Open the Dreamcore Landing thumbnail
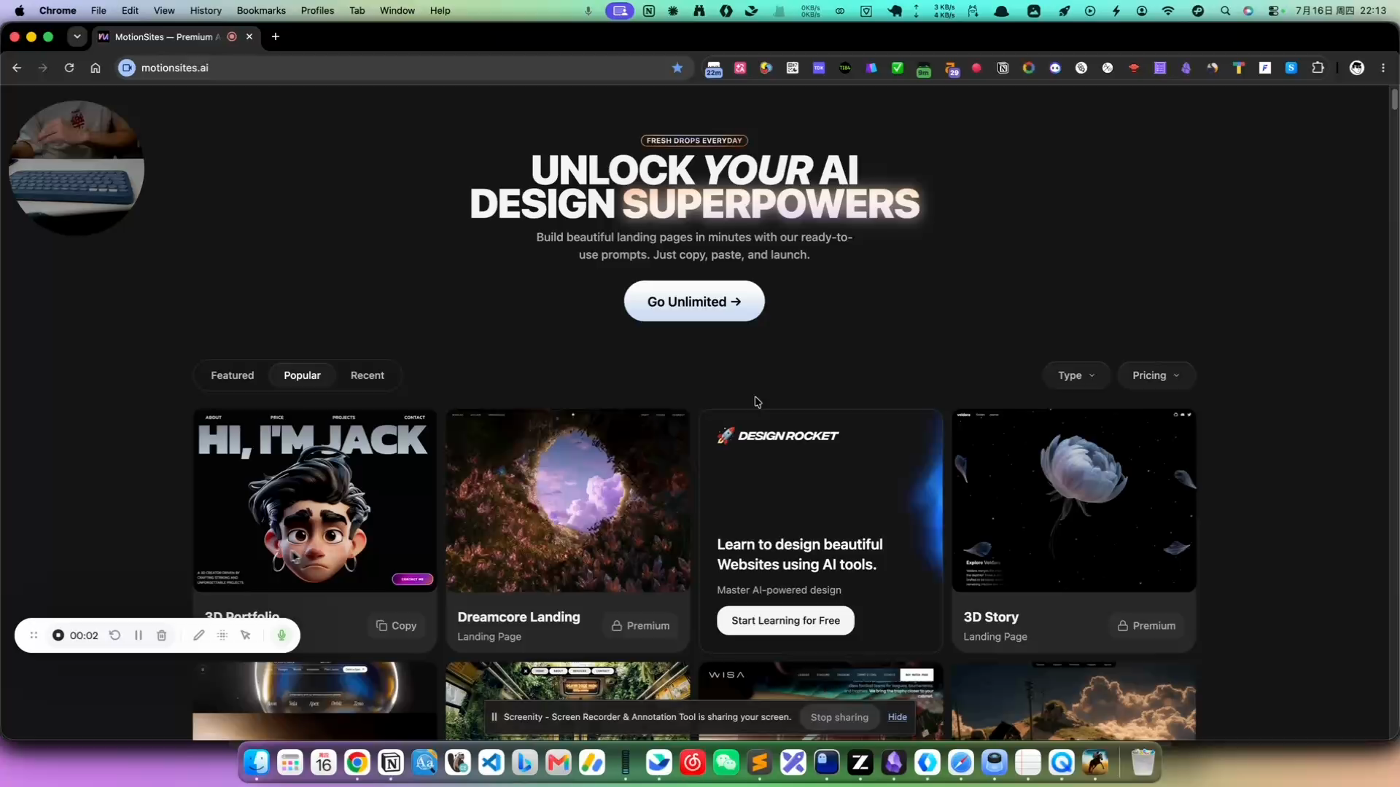The width and height of the screenshot is (1400, 787). click(568, 501)
